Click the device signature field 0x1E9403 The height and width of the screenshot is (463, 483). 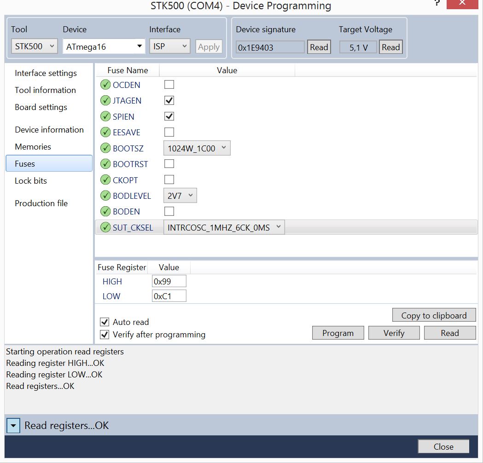point(270,47)
